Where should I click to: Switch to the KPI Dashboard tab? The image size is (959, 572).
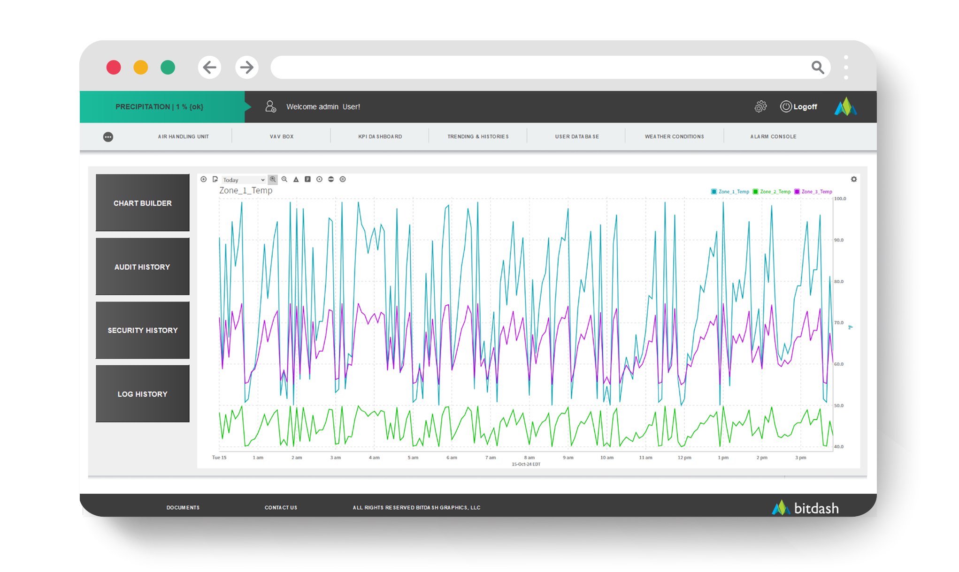(380, 136)
